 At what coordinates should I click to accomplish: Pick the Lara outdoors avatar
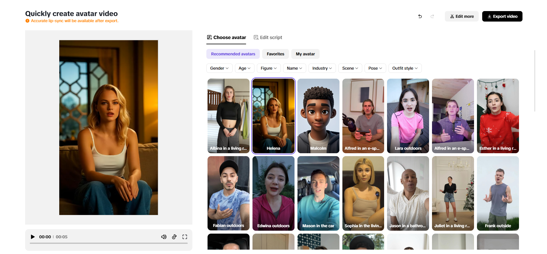[408, 116]
